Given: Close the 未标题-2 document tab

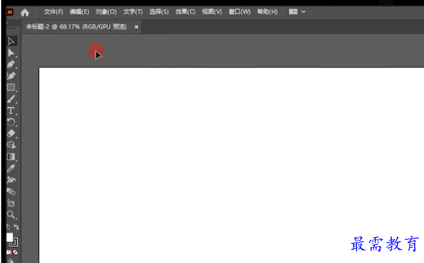Looking at the screenshot, I should 136,27.
